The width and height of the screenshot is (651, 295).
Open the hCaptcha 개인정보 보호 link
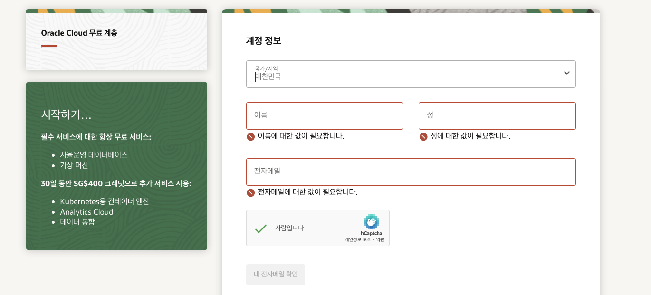pos(357,239)
